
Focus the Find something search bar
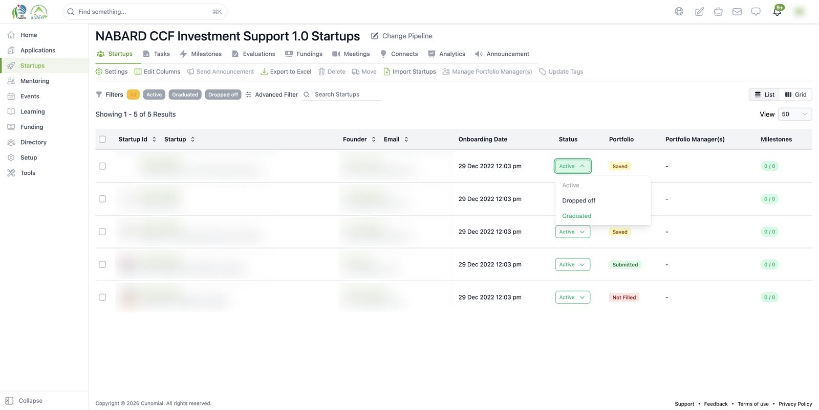[x=145, y=12]
